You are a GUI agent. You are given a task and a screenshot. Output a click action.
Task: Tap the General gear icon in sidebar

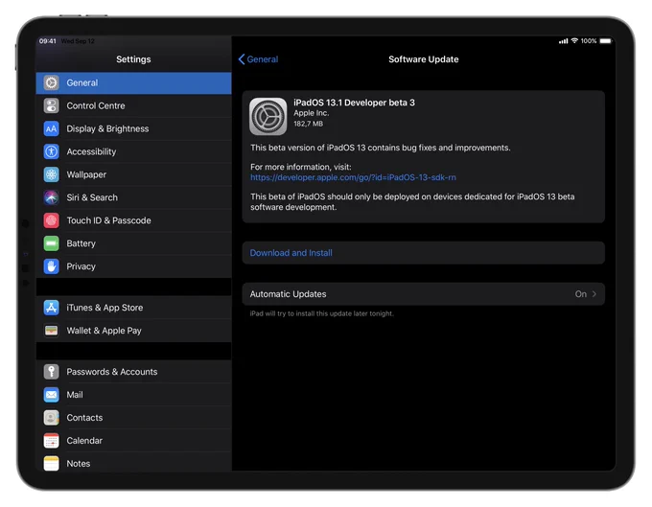tap(51, 82)
